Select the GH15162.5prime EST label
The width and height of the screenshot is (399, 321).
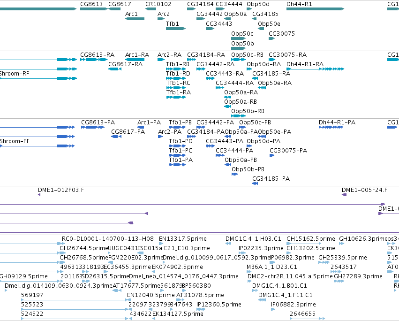pyautogui.click(x=311, y=239)
